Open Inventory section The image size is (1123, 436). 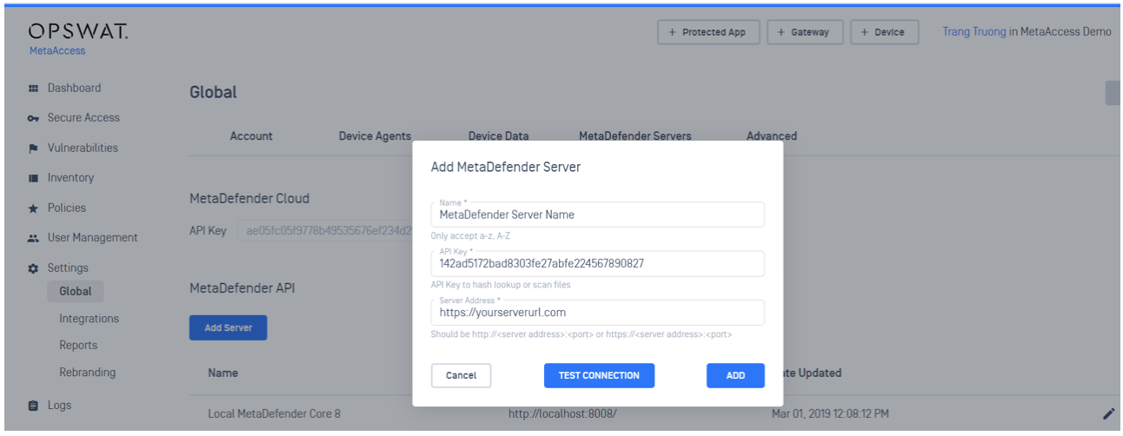click(x=70, y=178)
